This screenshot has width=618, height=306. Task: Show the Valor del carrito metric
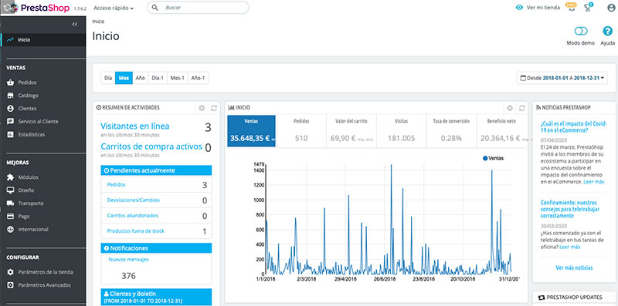[x=351, y=131]
